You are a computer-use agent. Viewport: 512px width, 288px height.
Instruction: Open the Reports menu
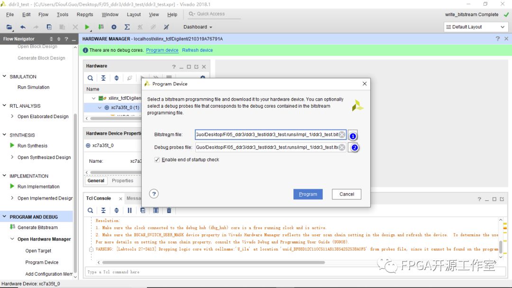[x=85, y=15]
